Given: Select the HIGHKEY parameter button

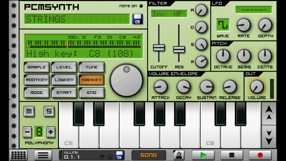Looking at the screenshot, I should click(x=92, y=80).
